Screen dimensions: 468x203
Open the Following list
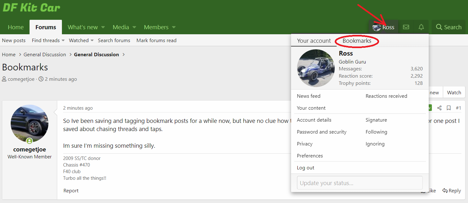(x=376, y=132)
